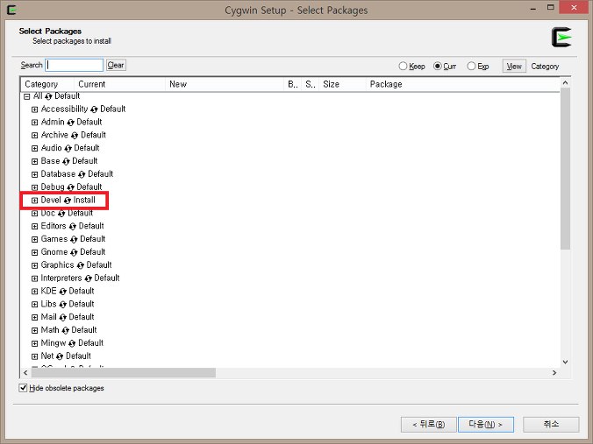Image resolution: width=593 pixels, height=444 pixels.
Task: Click the scroll up arrow
Action: coord(565,82)
